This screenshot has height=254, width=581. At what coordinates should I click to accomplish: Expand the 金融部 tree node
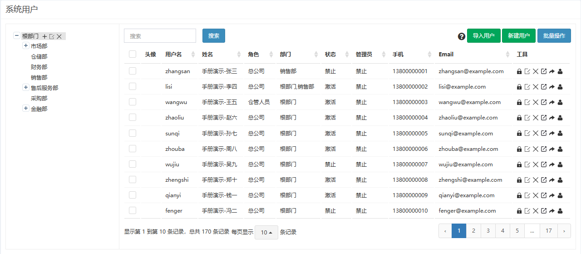pyautogui.click(x=26, y=108)
